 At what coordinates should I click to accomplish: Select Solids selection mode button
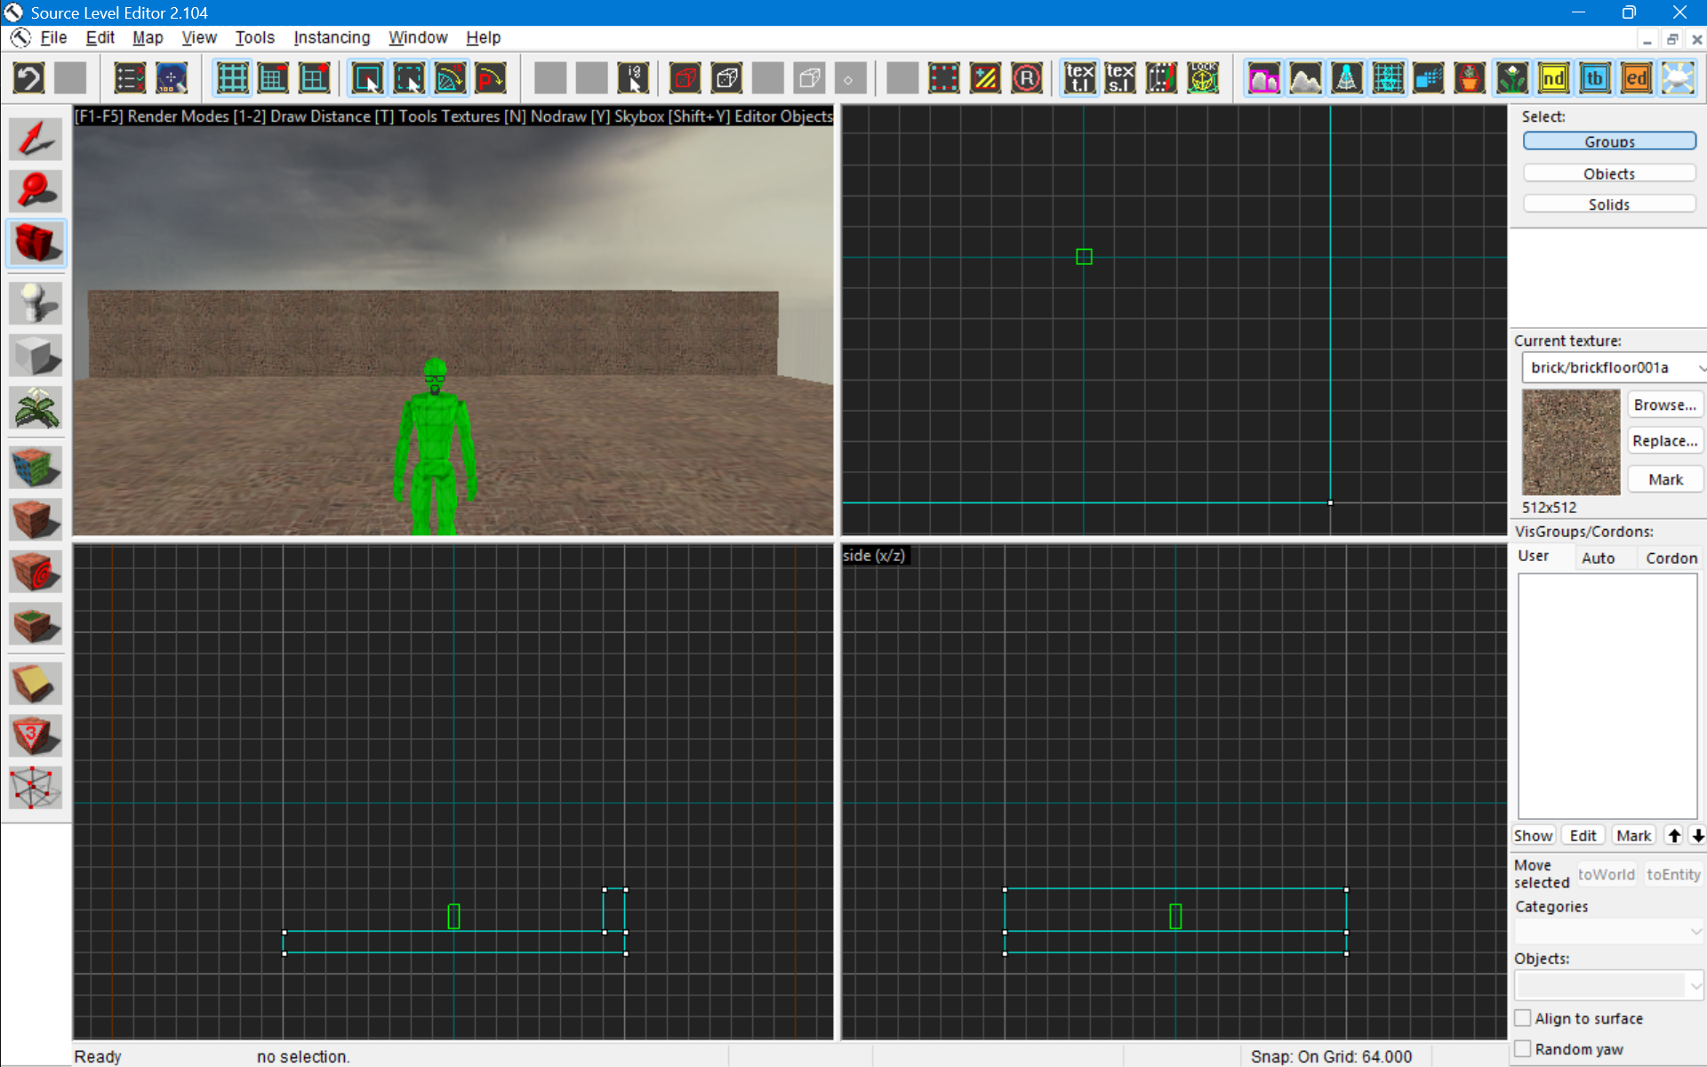click(x=1608, y=205)
